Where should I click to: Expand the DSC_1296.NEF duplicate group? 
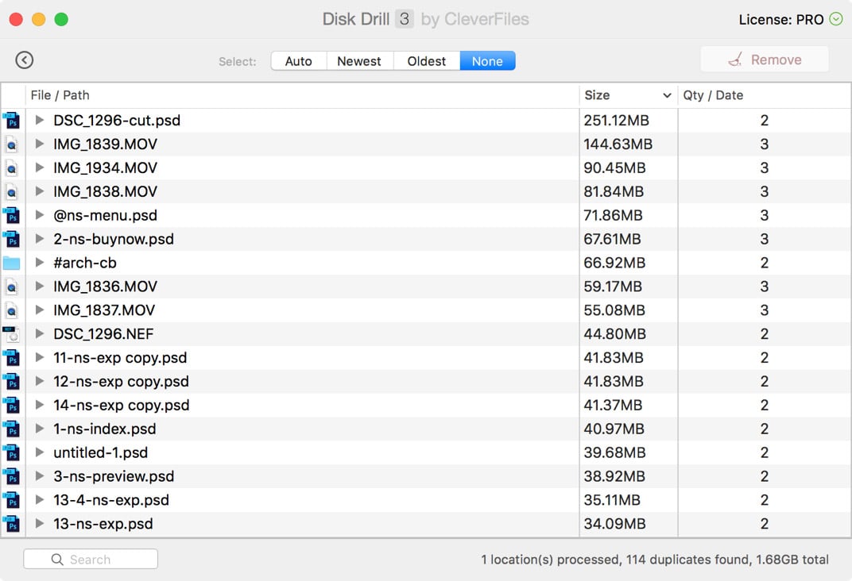(39, 333)
